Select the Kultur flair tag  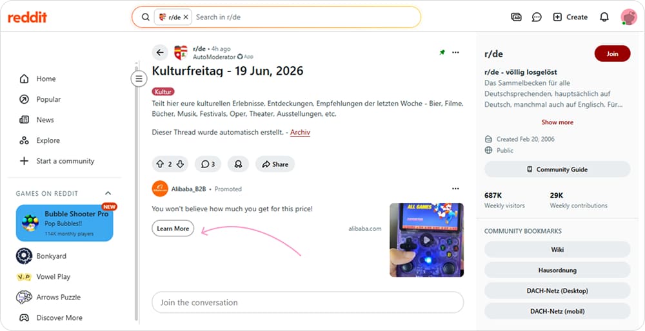click(x=163, y=91)
